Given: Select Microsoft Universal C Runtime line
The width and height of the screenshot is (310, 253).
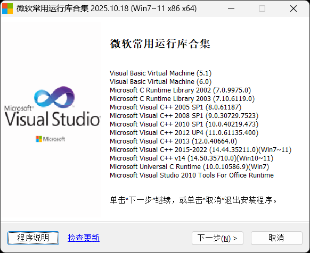Looking at the screenshot, I should coord(190,166).
